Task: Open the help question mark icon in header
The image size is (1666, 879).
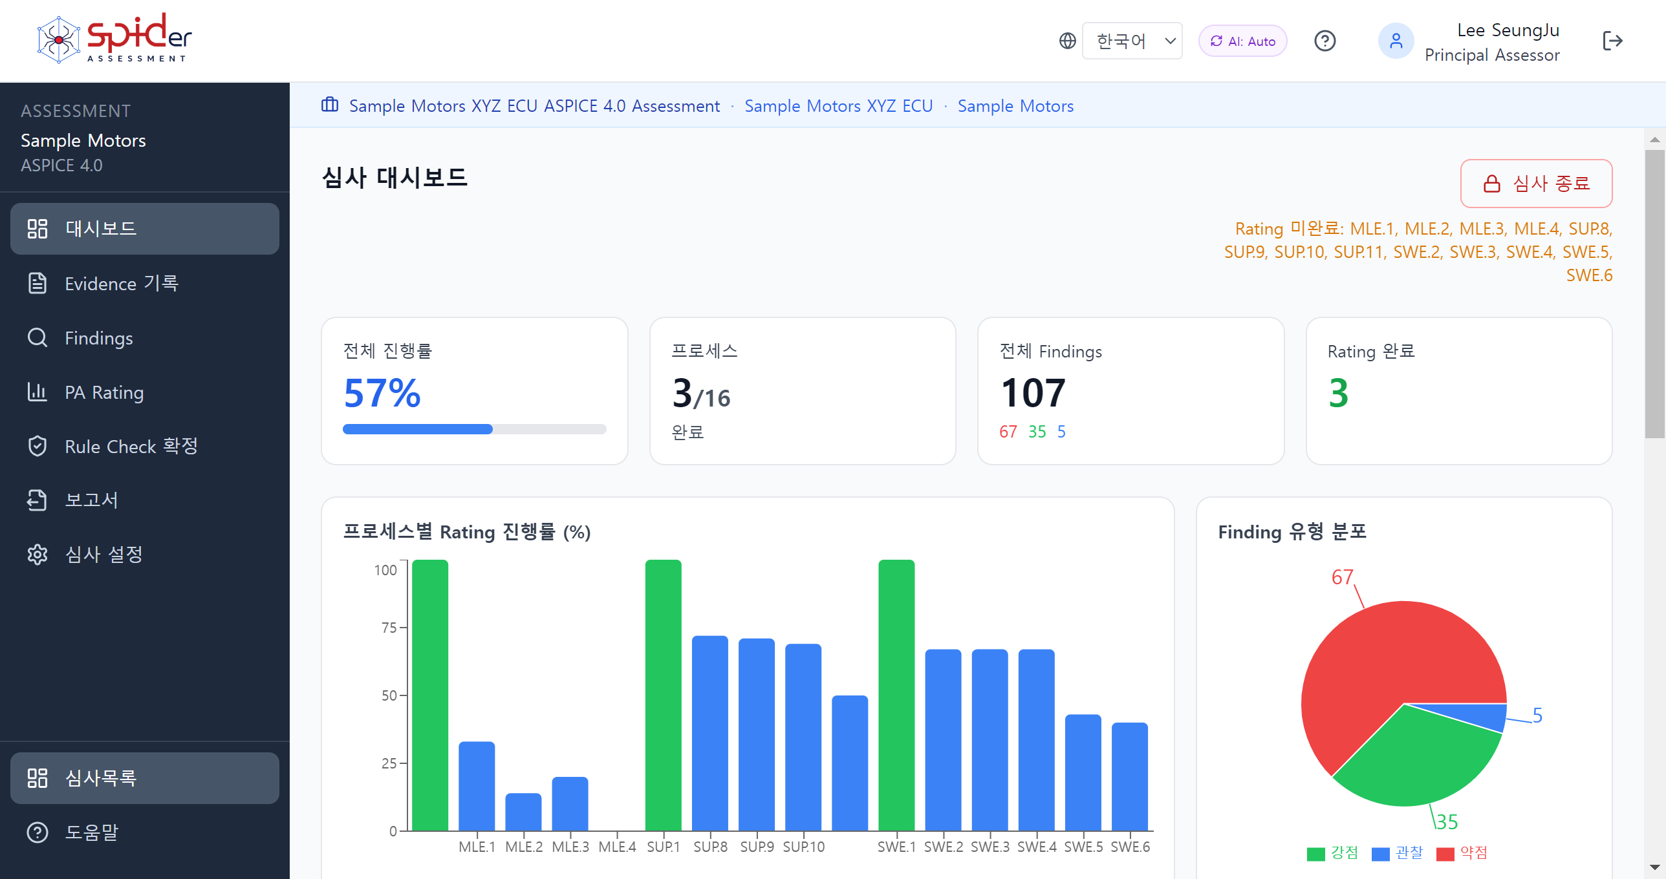Action: click(1325, 41)
